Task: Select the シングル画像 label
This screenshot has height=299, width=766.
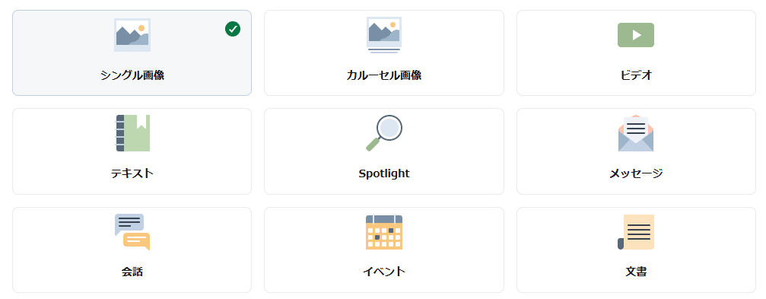Action: [132, 75]
